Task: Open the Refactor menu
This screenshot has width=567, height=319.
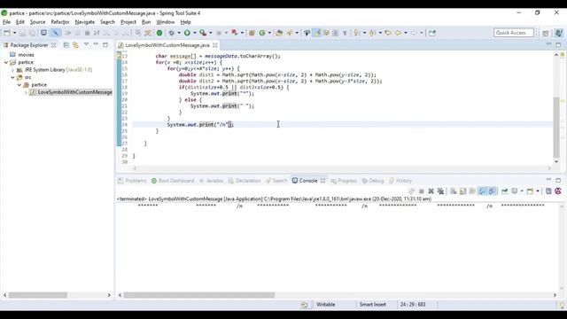Action: click(60, 22)
